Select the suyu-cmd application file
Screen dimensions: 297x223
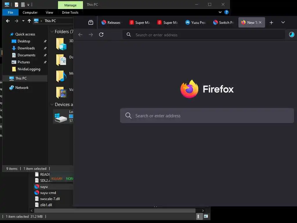point(48,193)
